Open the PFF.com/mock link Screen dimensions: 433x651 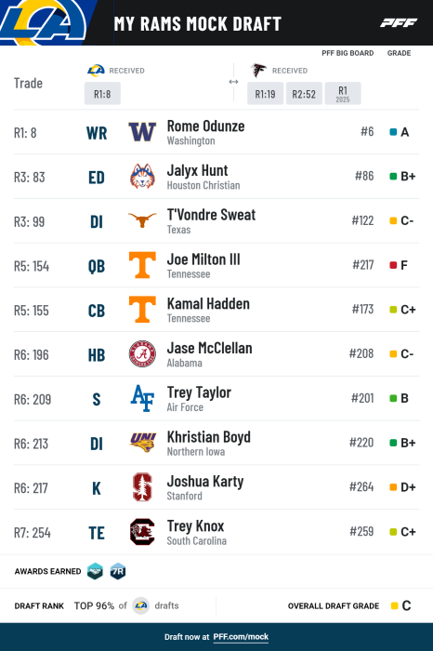coord(241,637)
